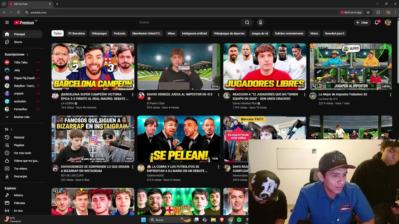The image size is (399, 224).
Task: Open Fernanfloo subscription channel
Action: tap(22, 109)
